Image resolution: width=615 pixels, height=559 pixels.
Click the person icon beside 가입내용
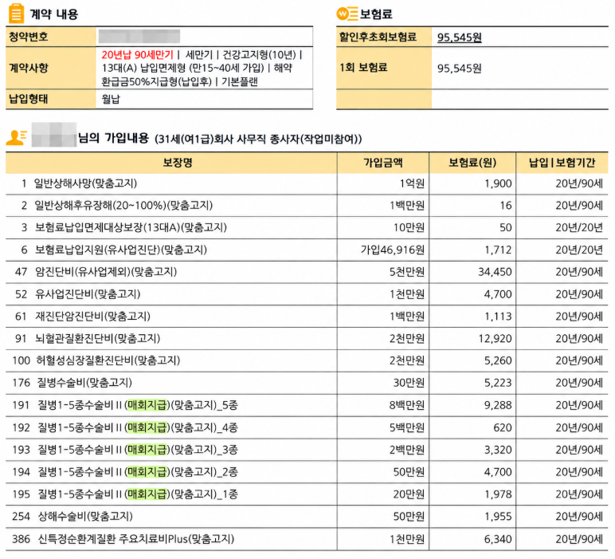(17, 137)
